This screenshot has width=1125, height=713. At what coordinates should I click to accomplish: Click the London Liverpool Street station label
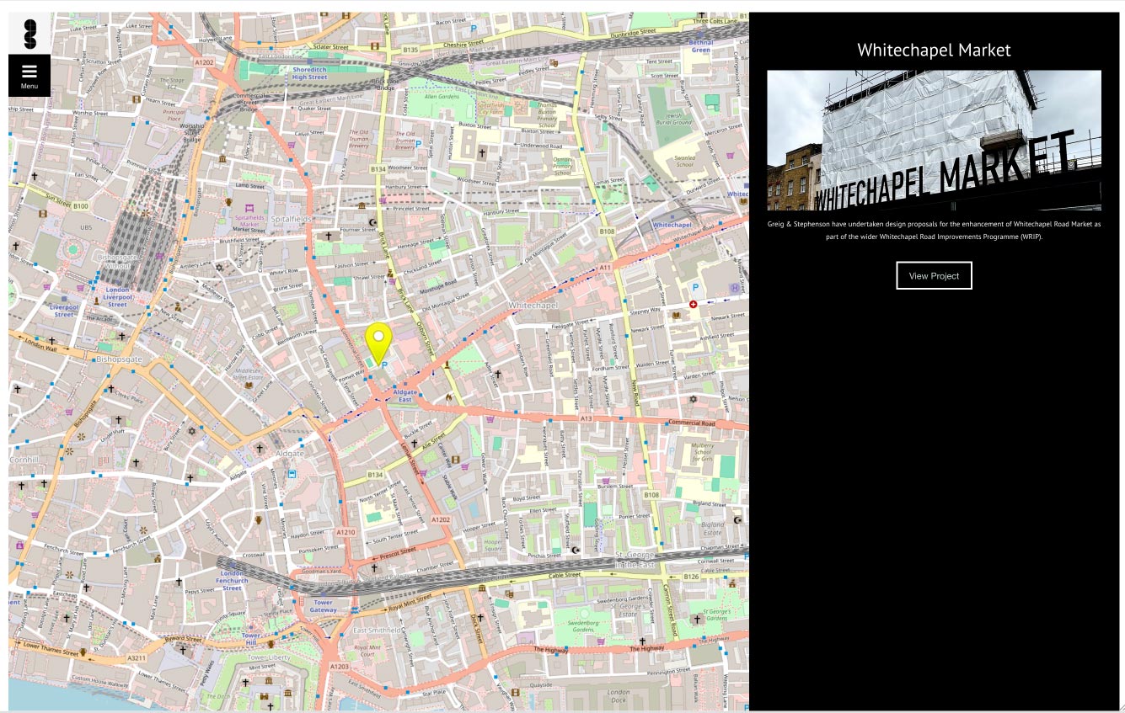(x=116, y=297)
